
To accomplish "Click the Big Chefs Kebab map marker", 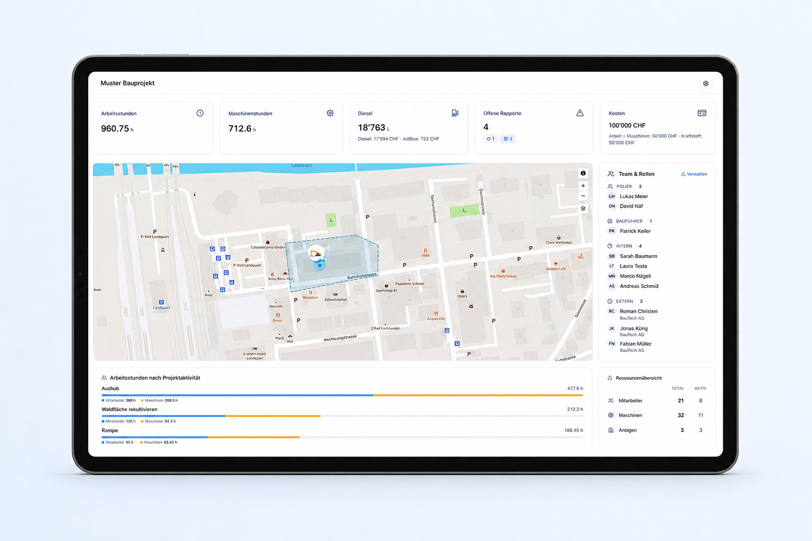I will click(503, 271).
